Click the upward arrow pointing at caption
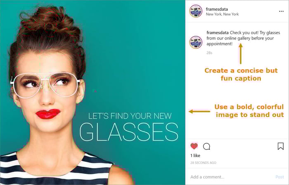Viewport: 289px width, 185px height. coord(241,54)
